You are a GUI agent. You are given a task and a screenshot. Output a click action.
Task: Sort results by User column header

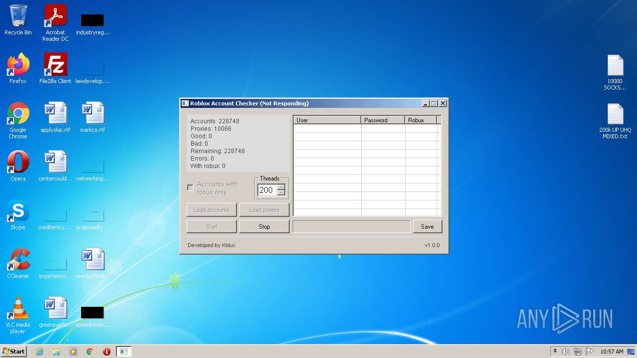click(x=327, y=120)
